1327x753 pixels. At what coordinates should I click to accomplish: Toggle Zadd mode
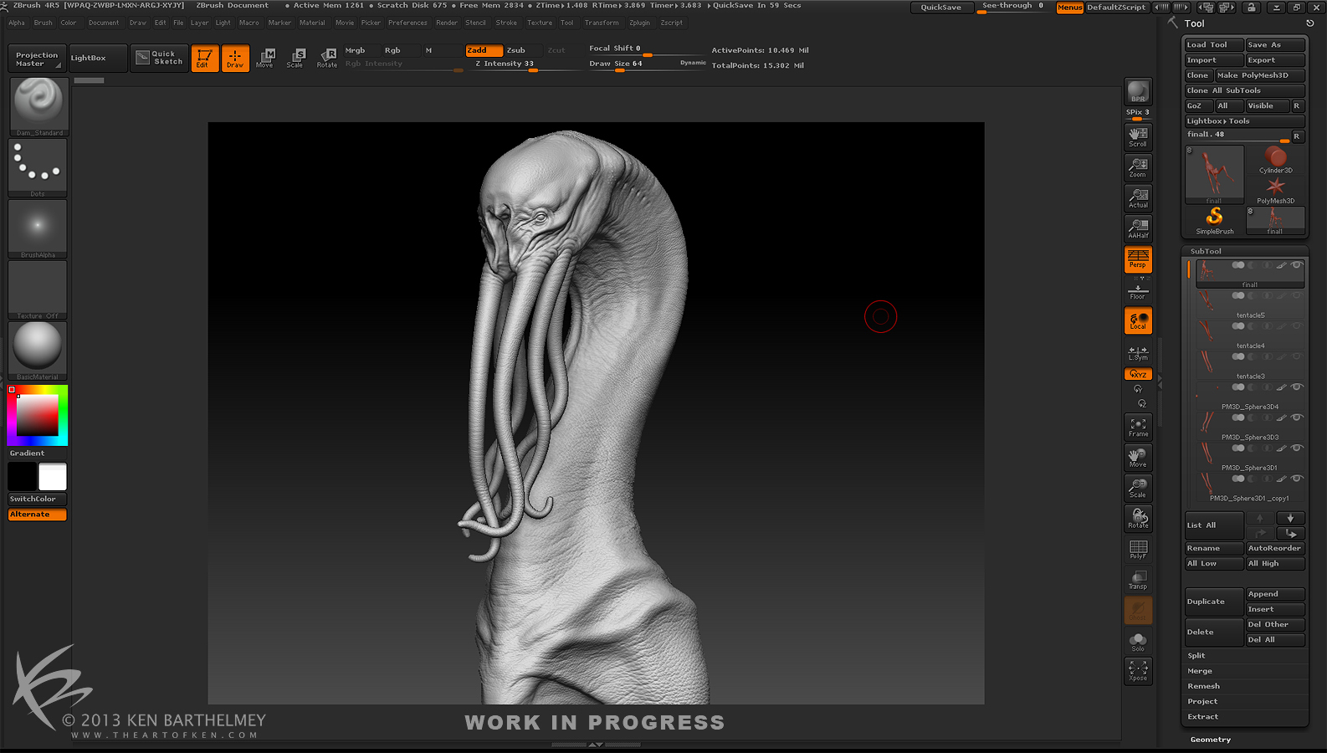click(484, 50)
